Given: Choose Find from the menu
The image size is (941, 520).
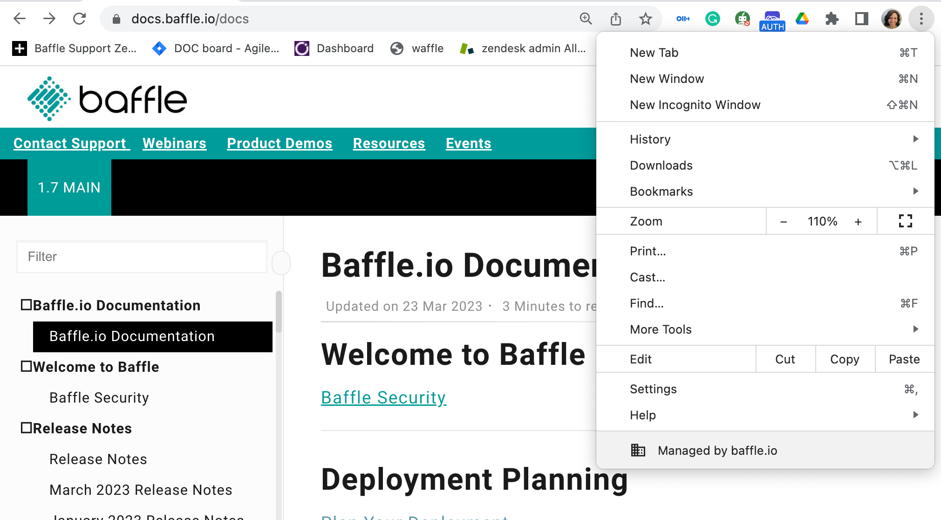Looking at the screenshot, I should coord(765,303).
